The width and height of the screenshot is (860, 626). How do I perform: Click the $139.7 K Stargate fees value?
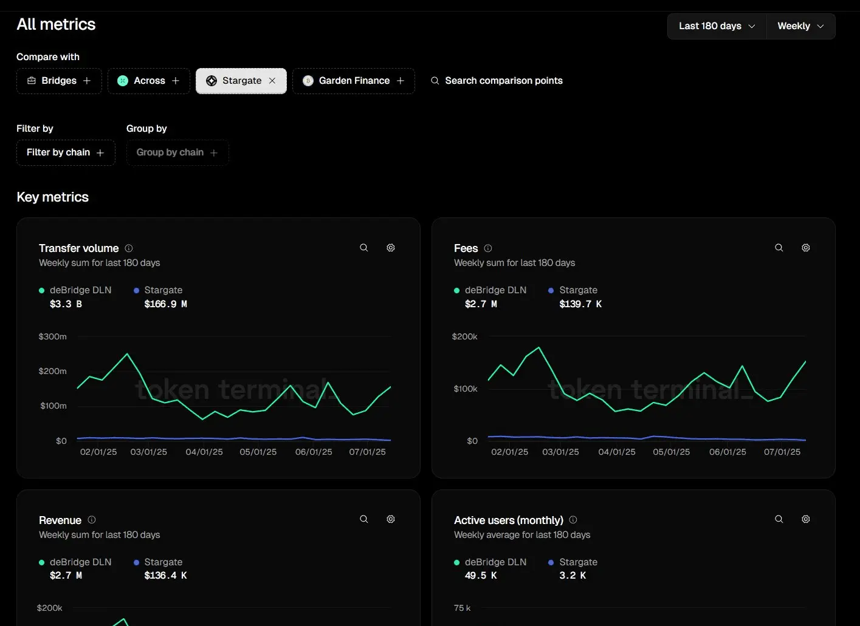tap(580, 304)
